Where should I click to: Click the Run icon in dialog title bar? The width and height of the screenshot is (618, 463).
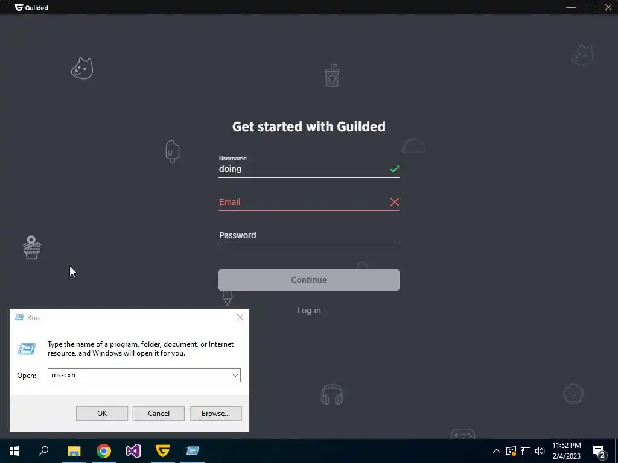tap(19, 317)
